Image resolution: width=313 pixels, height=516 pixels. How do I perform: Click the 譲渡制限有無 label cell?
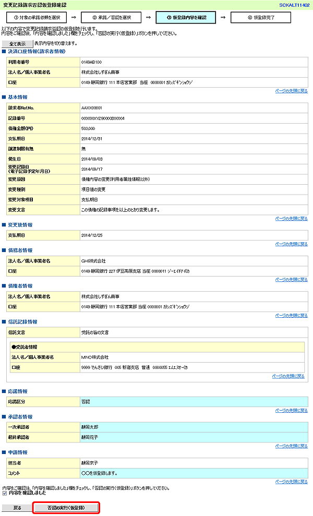(43, 149)
